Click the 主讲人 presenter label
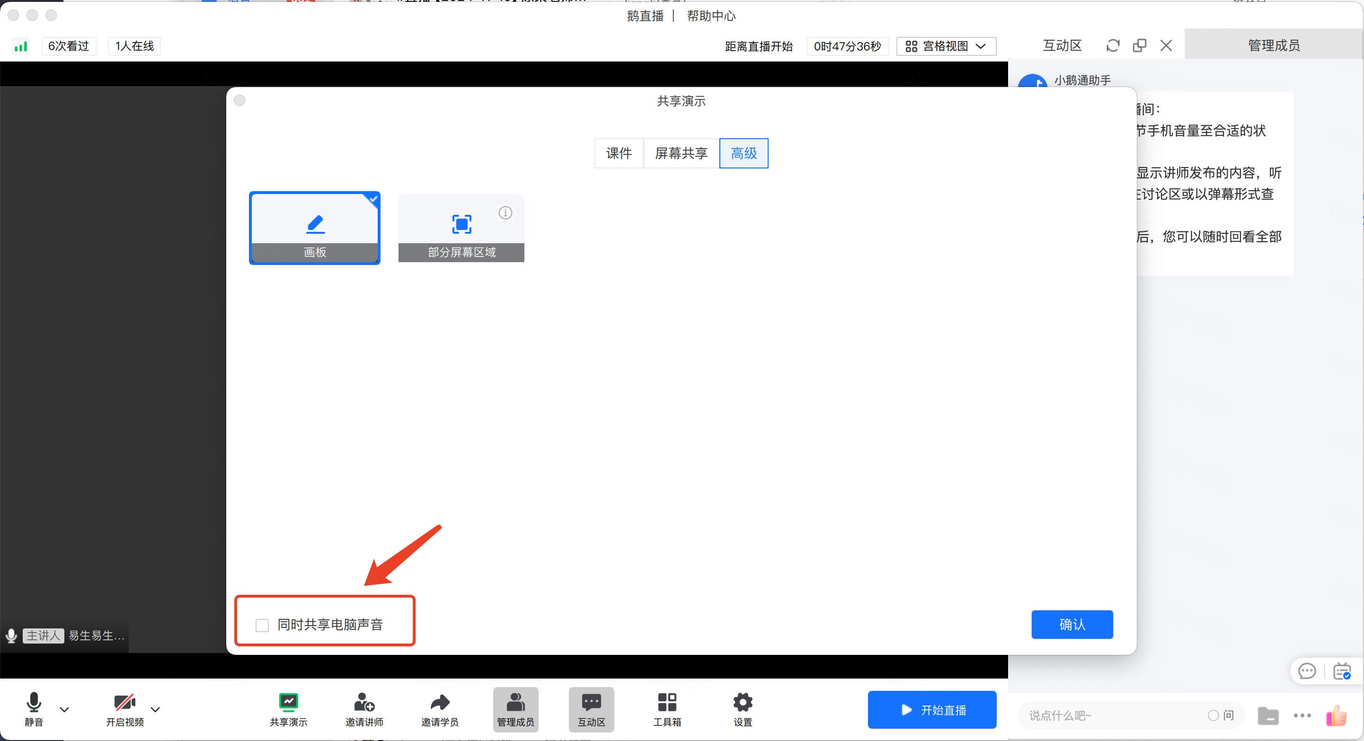 [44, 635]
